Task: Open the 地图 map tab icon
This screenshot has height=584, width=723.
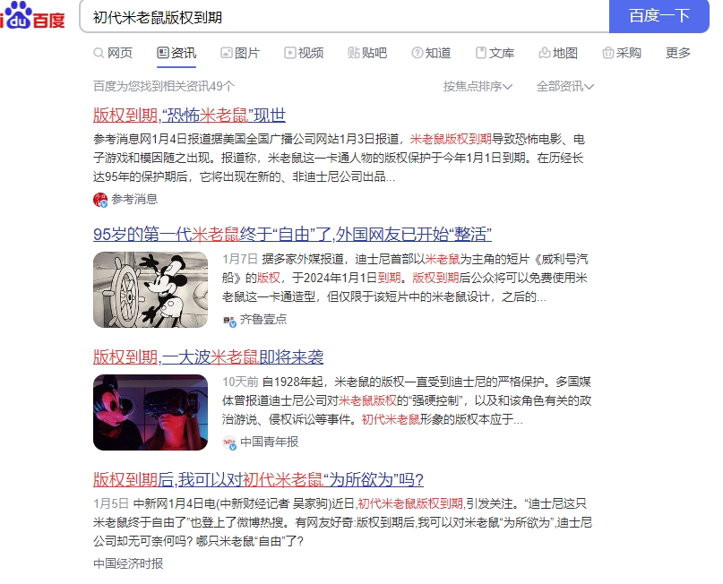Action: coord(545,53)
